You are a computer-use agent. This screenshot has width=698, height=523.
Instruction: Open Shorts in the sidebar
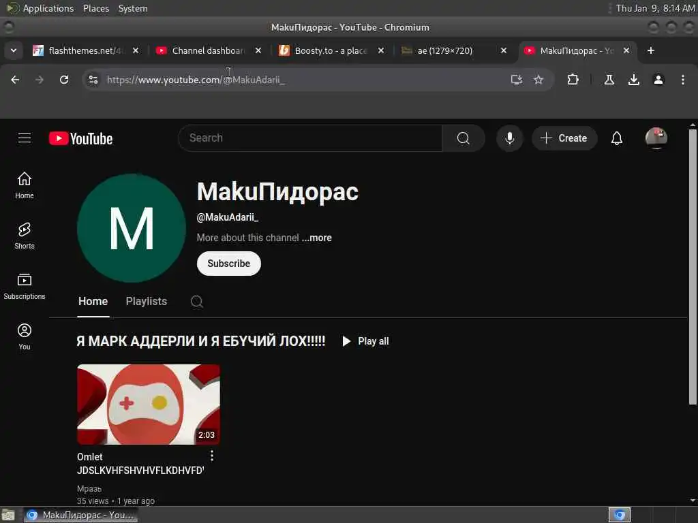[25, 236]
